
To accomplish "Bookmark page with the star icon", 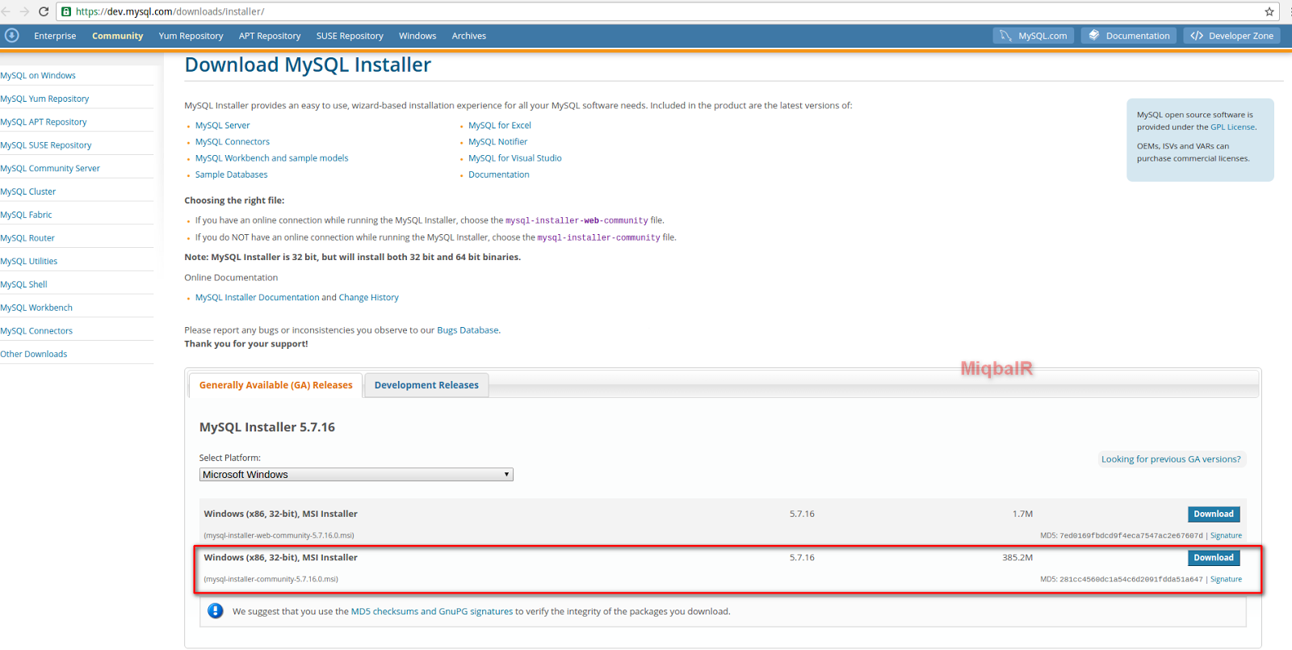I will [1269, 11].
